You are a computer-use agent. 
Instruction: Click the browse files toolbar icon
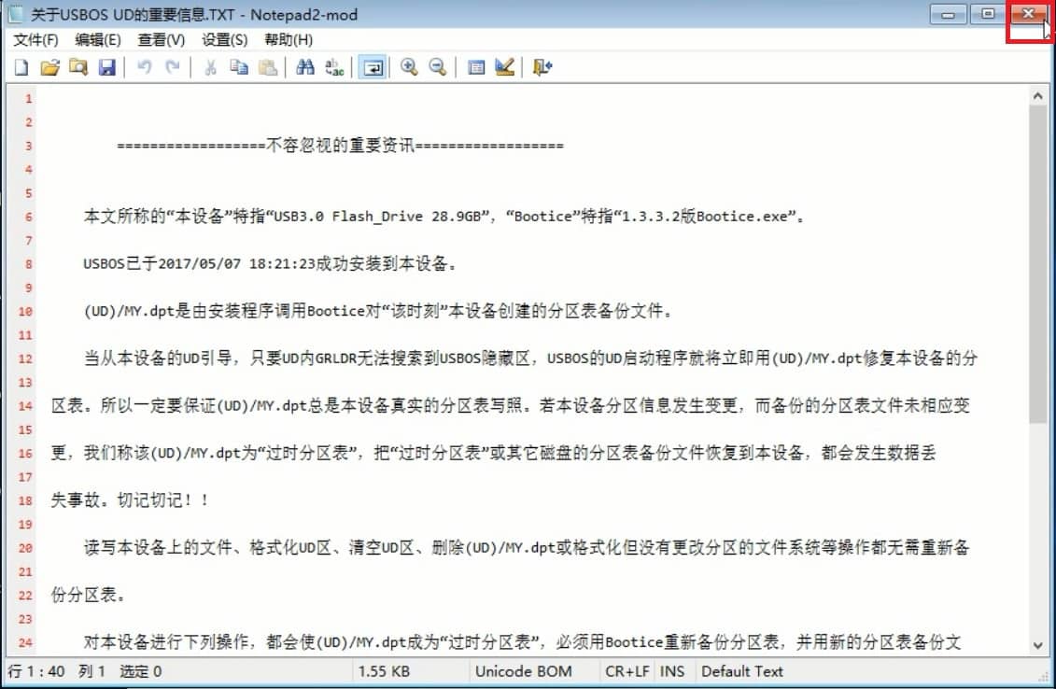point(77,67)
